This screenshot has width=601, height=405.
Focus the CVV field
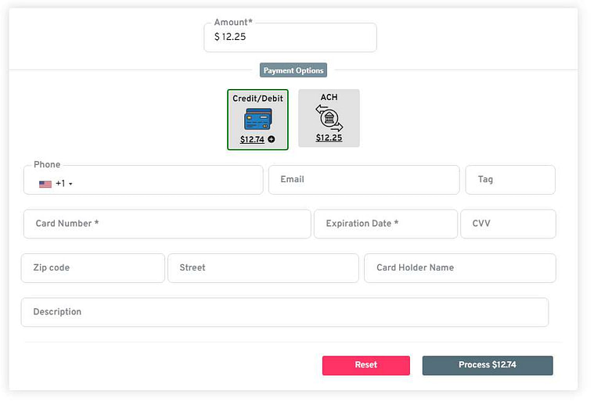pos(508,224)
